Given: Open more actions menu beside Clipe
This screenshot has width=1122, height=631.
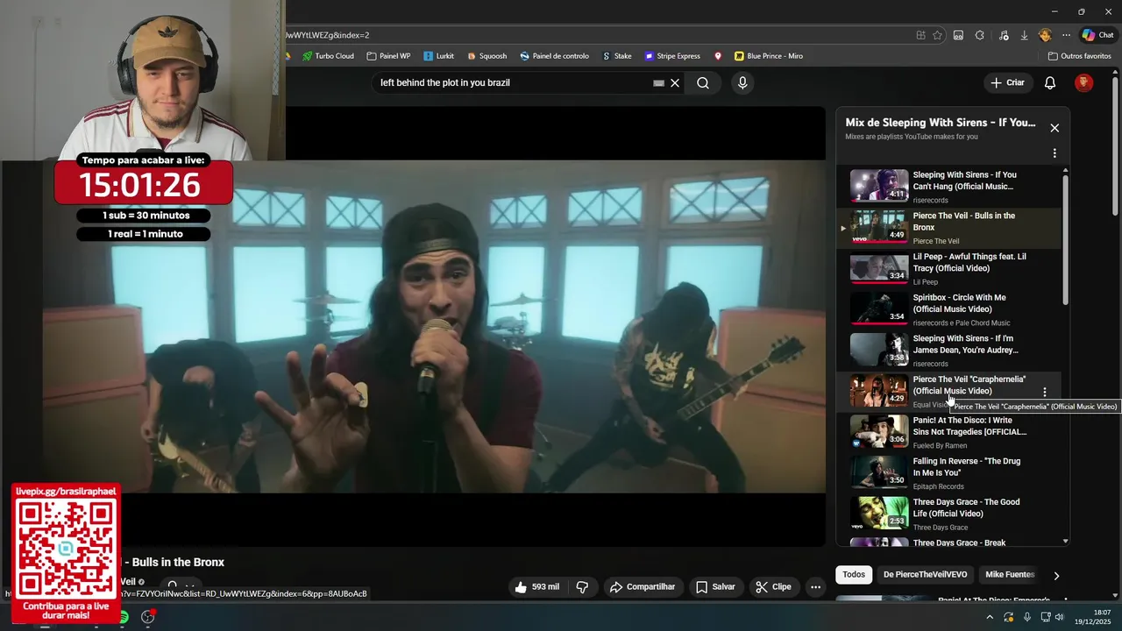Looking at the screenshot, I should click(x=815, y=587).
